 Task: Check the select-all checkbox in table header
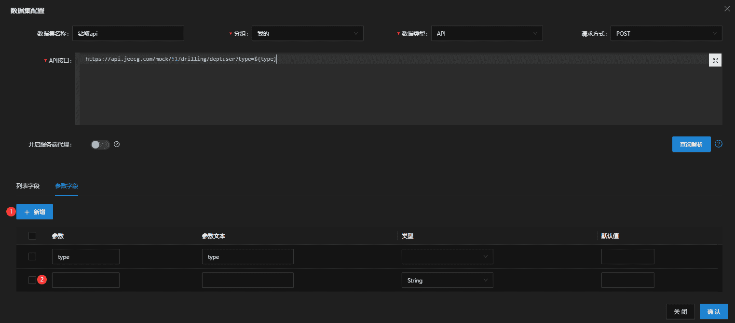point(32,236)
